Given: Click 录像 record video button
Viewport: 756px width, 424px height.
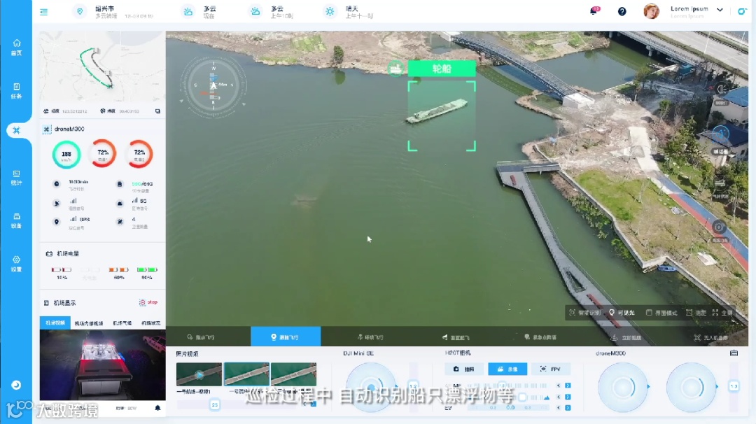Looking at the screenshot, I should tap(507, 369).
